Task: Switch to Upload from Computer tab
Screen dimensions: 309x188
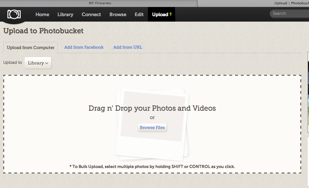Action: point(31,47)
